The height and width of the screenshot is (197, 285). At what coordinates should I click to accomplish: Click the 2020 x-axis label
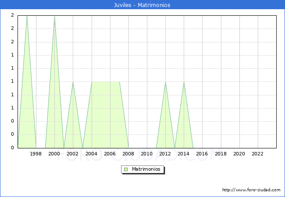click(x=239, y=154)
